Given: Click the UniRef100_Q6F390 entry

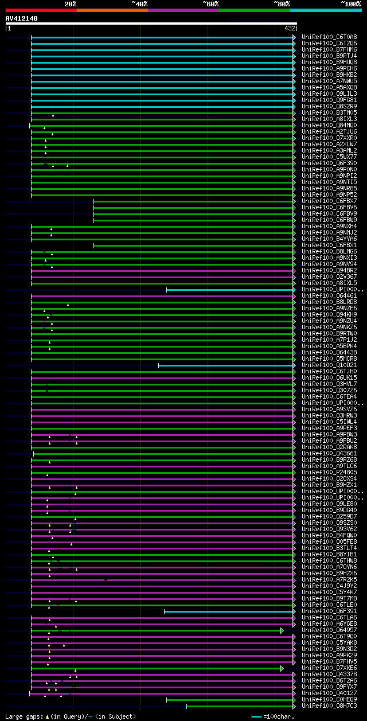Looking at the screenshot, I should point(329,163).
